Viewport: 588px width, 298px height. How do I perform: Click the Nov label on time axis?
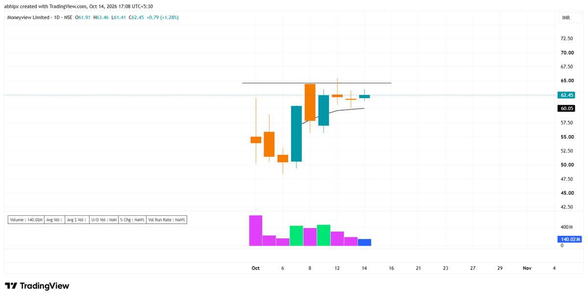pos(527,268)
